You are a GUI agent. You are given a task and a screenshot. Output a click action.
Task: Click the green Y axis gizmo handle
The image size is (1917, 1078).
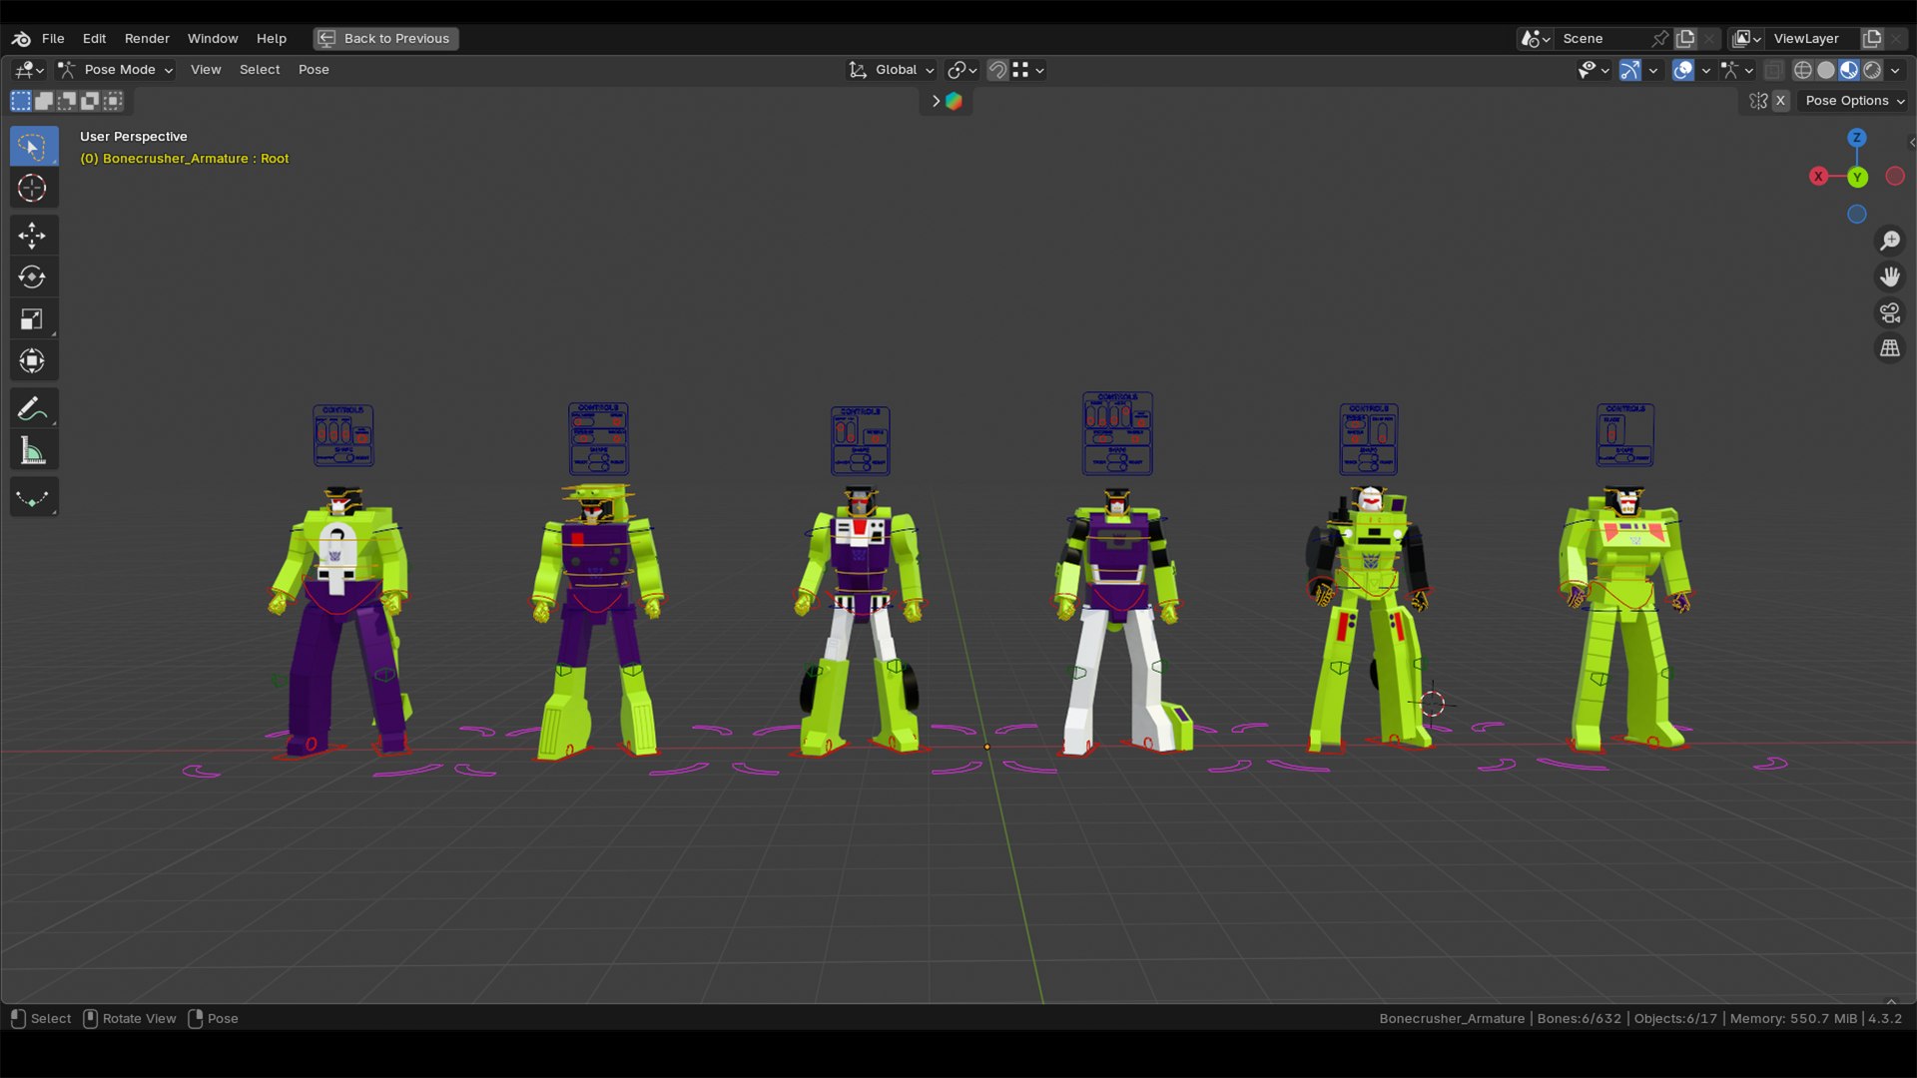coord(1857,177)
